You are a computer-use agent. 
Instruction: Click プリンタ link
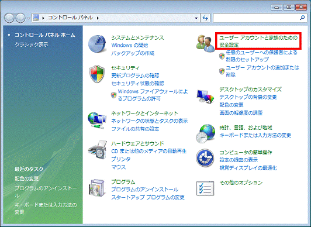[x=121, y=159]
